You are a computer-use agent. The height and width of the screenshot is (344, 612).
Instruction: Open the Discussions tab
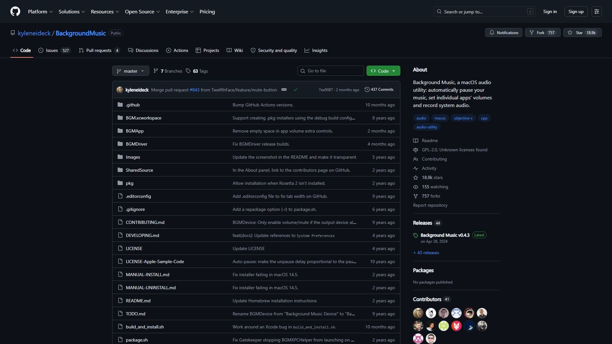(x=143, y=50)
